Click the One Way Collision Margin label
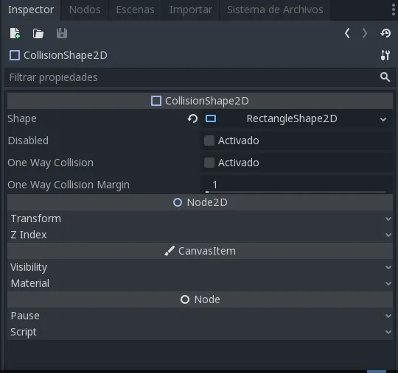The height and width of the screenshot is (373, 398). tap(69, 185)
